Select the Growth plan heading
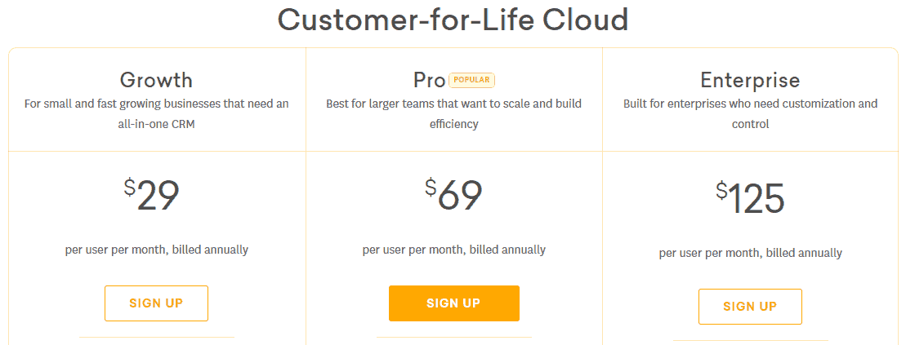This screenshot has width=906, height=345. (156, 80)
